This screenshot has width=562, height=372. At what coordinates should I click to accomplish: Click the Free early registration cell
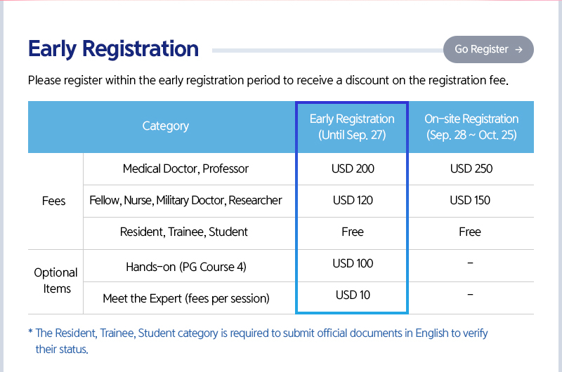pyautogui.click(x=353, y=232)
